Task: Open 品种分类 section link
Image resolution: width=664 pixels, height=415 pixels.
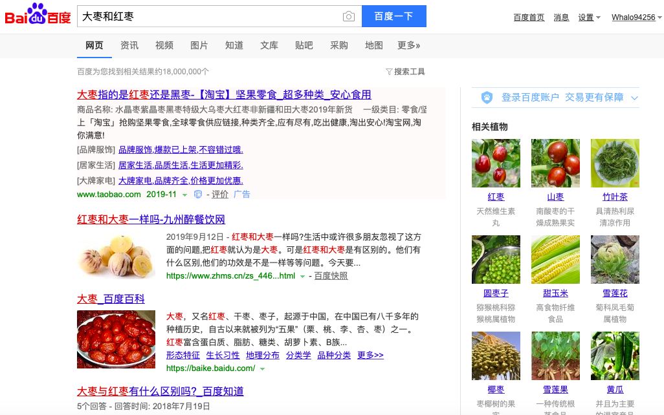Action: click(334, 356)
